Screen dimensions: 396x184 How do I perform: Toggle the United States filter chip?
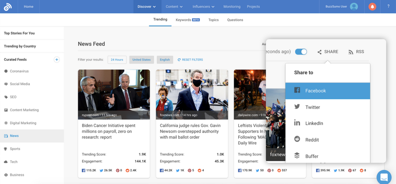pyautogui.click(x=142, y=60)
